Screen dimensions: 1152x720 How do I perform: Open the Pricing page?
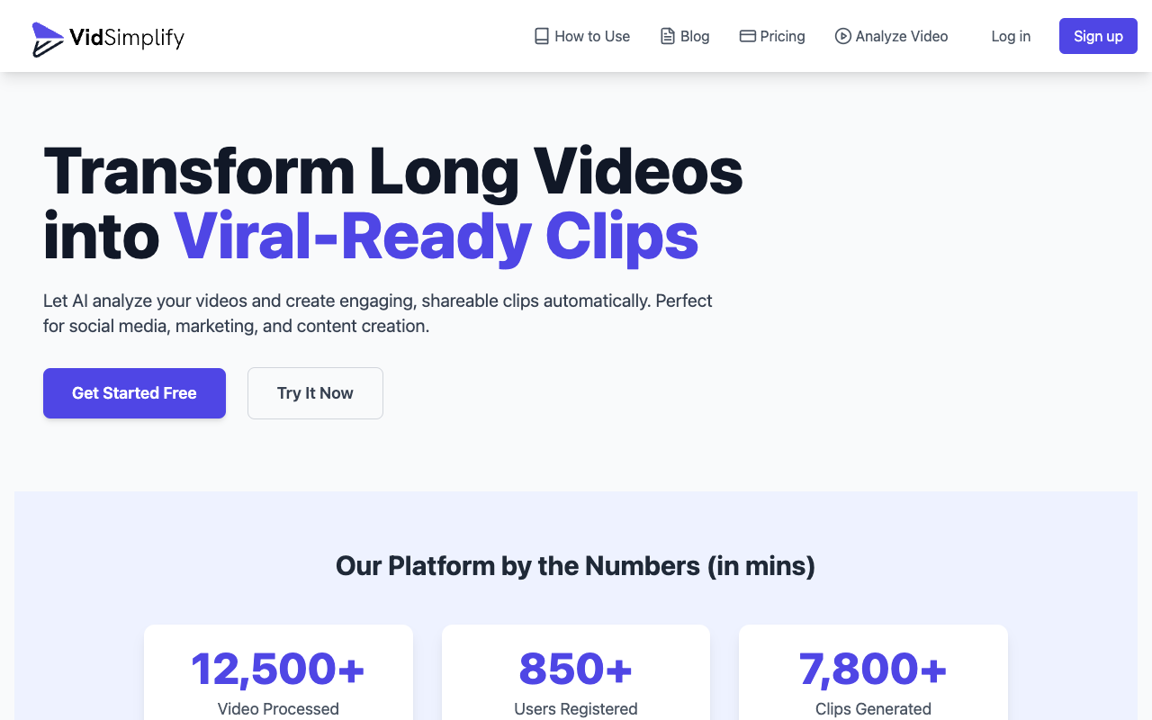tap(781, 36)
